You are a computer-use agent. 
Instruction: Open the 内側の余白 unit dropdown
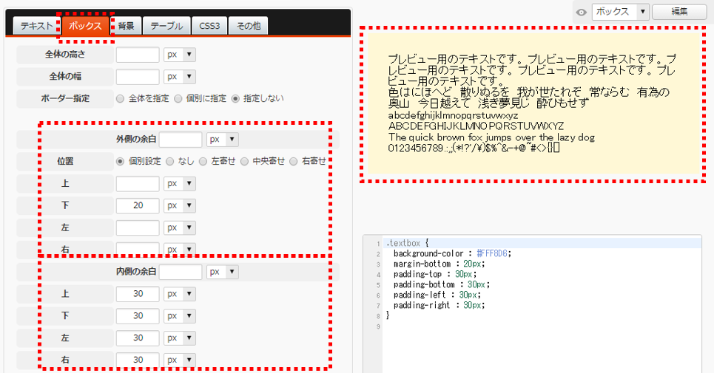pyautogui.click(x=223, y=272)
